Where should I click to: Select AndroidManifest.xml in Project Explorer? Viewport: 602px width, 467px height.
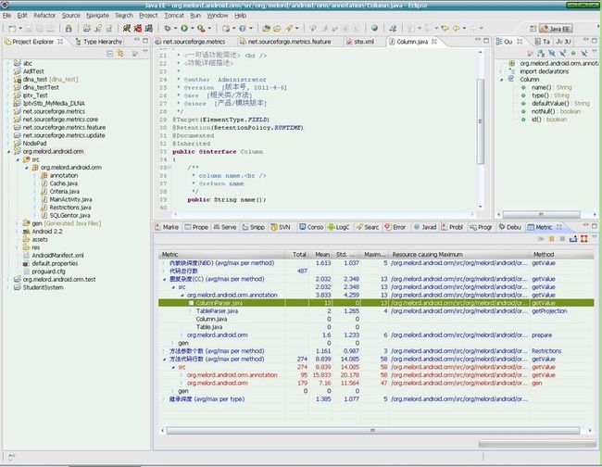click(57, 256)
